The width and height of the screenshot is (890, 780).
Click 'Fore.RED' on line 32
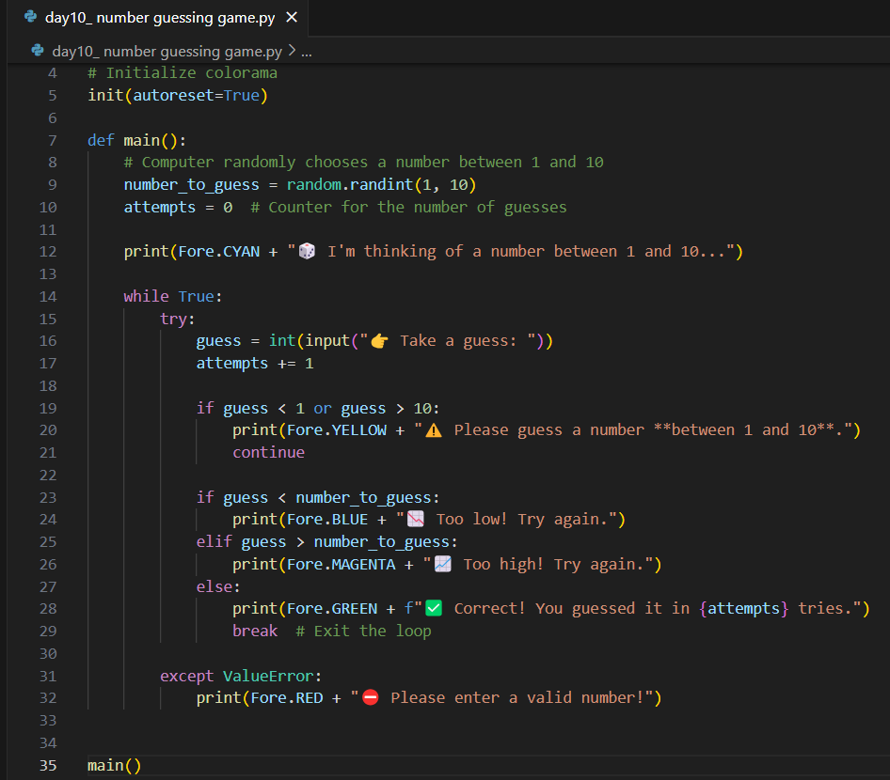(x=287, y=698)
